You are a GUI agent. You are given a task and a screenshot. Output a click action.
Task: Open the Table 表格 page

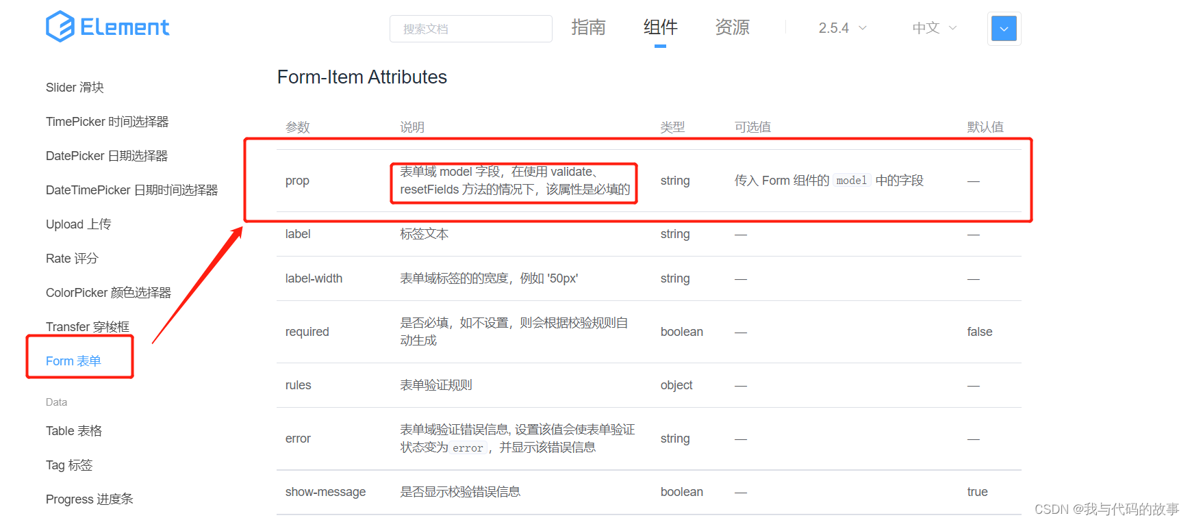(x=74, y=431)
